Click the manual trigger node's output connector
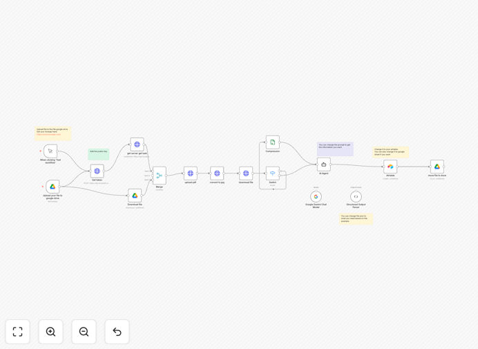478x349 pixels. [57, 151]
